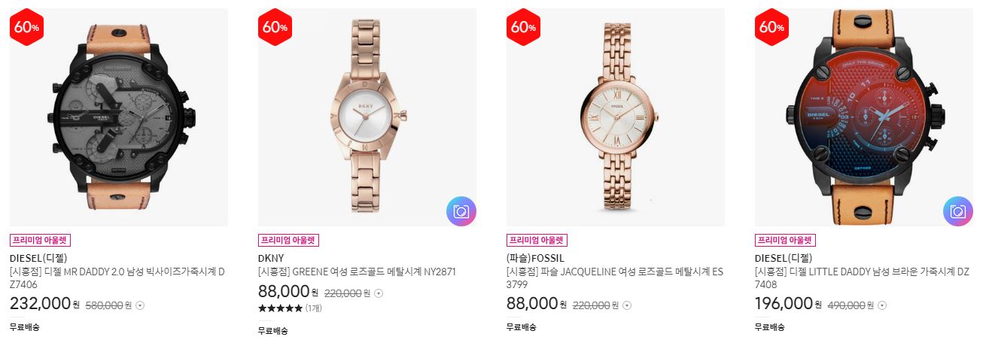986x352 pixels.
Task: Open the DZ7406 Mr Daddy product title link
Action: [x=117, y=278]
